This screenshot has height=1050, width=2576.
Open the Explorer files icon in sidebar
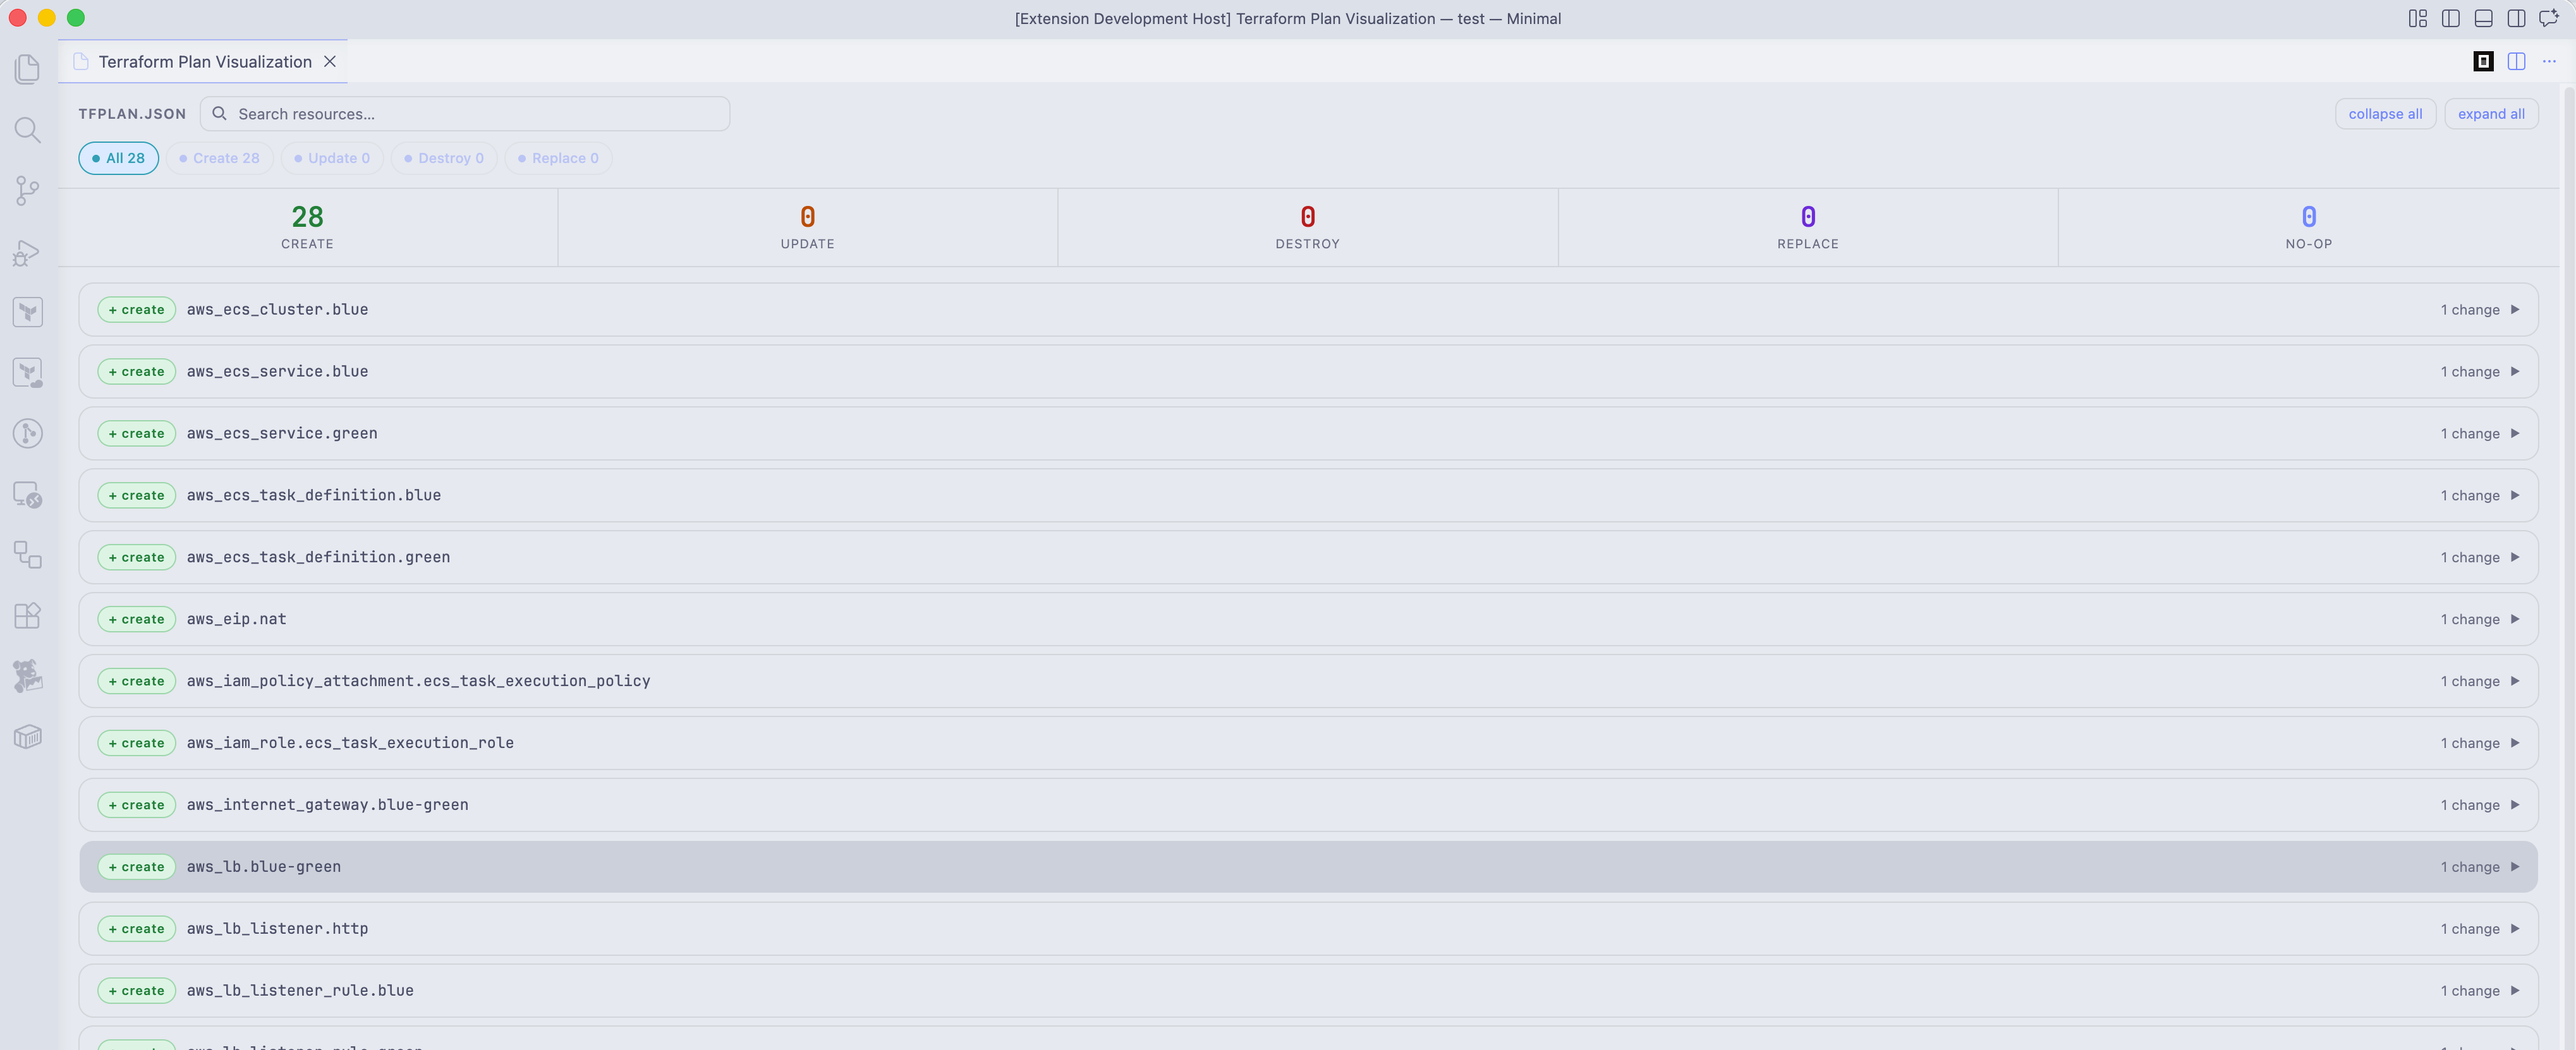(x=27, y=69)
